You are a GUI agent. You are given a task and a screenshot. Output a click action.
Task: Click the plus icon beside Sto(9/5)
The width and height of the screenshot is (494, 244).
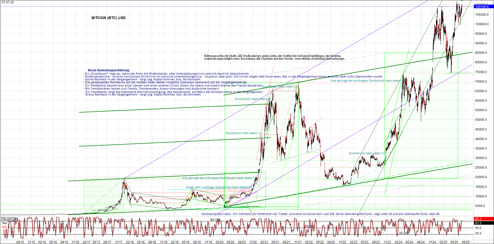click(15, 219)
